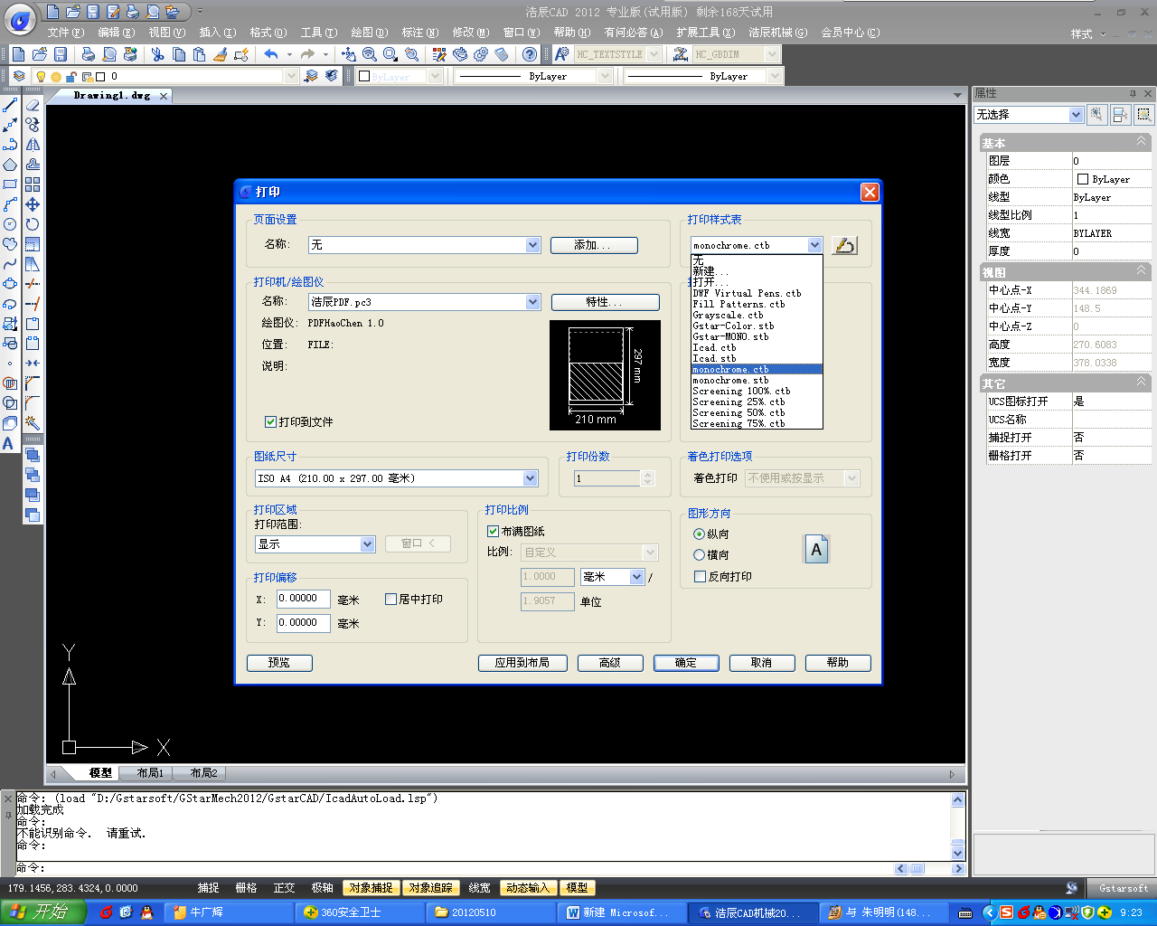The image size is (1157, 926).
Task: Click the 预览 button
Action: [279, 663]
